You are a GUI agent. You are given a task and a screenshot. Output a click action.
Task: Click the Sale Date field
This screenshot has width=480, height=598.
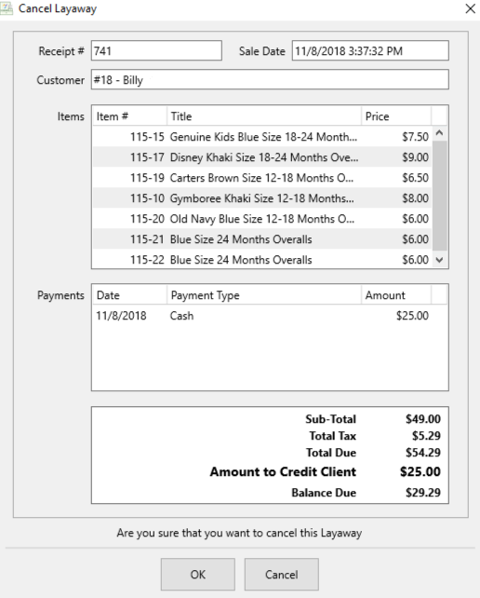[x=370, y=50]
